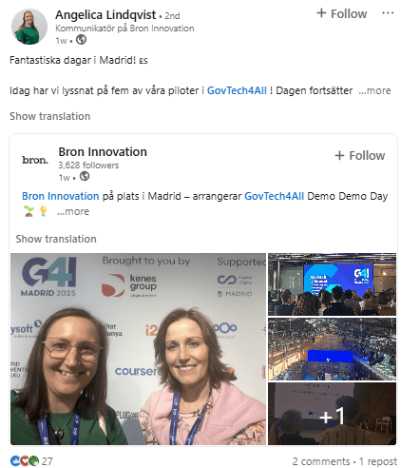
Task: Follow Angelica Lindqvist
Action: coord(342,13)
